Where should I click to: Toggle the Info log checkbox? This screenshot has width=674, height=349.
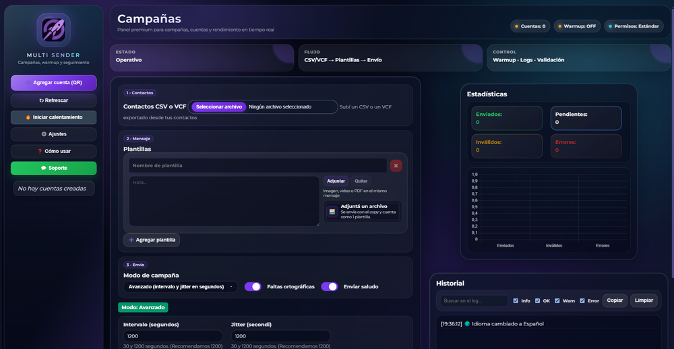516,301
